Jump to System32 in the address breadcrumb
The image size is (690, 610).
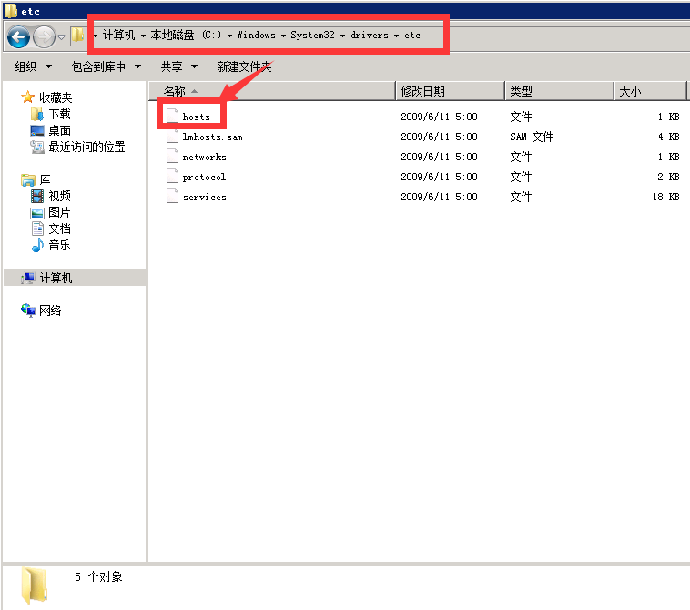pyautogui.click(x=312, y=35)
